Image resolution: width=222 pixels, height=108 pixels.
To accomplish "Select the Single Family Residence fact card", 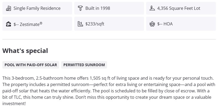I will pyautogui.click(x=37, y=8).
